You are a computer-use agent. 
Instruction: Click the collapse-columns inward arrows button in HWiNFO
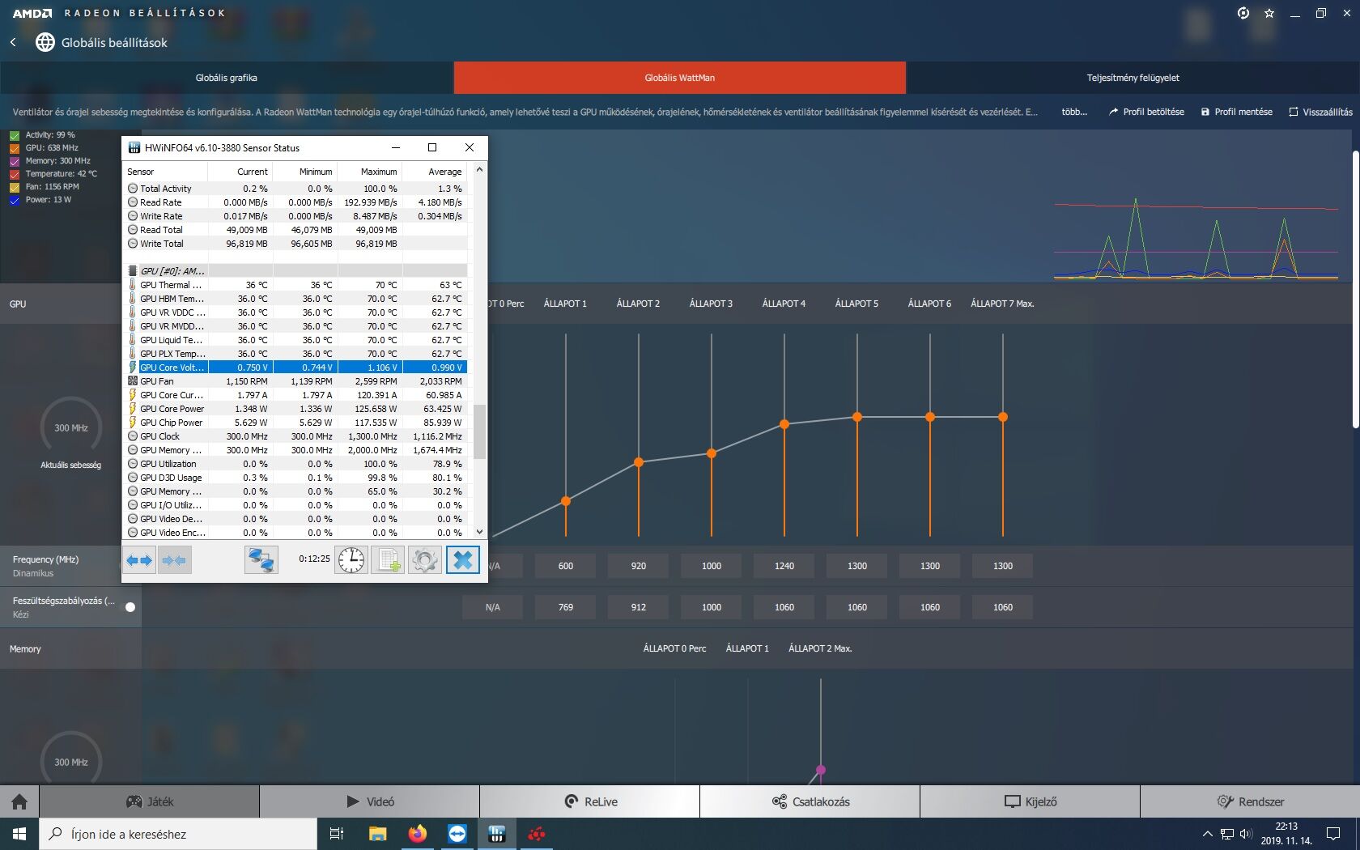[x=175, y=560]
